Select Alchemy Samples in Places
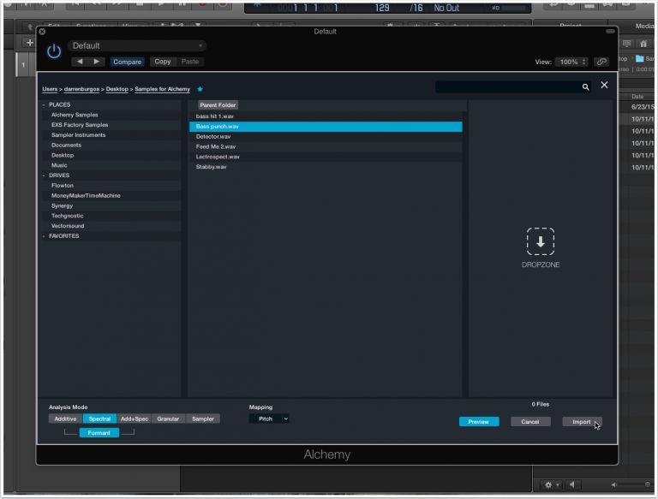 click(75, 115)
